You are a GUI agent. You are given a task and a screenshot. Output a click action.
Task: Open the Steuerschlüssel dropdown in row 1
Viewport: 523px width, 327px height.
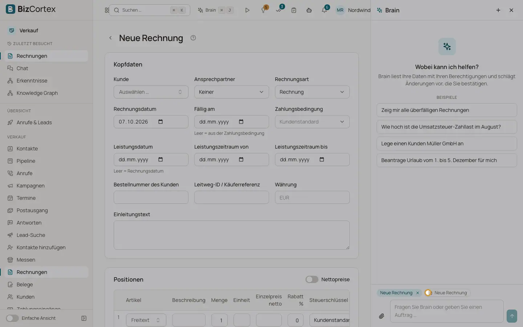click(x=329, y=320)
